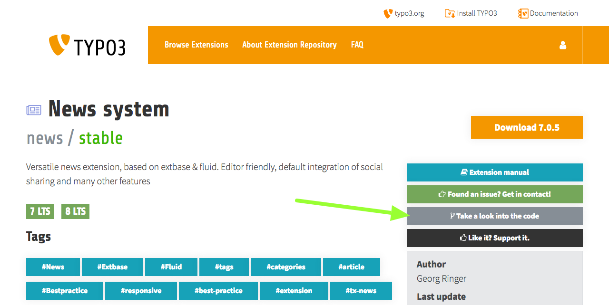The width and height of the screenshot is (609, 305).
Task: Click the newspaper icon beside News system
Action: [34, 110]
